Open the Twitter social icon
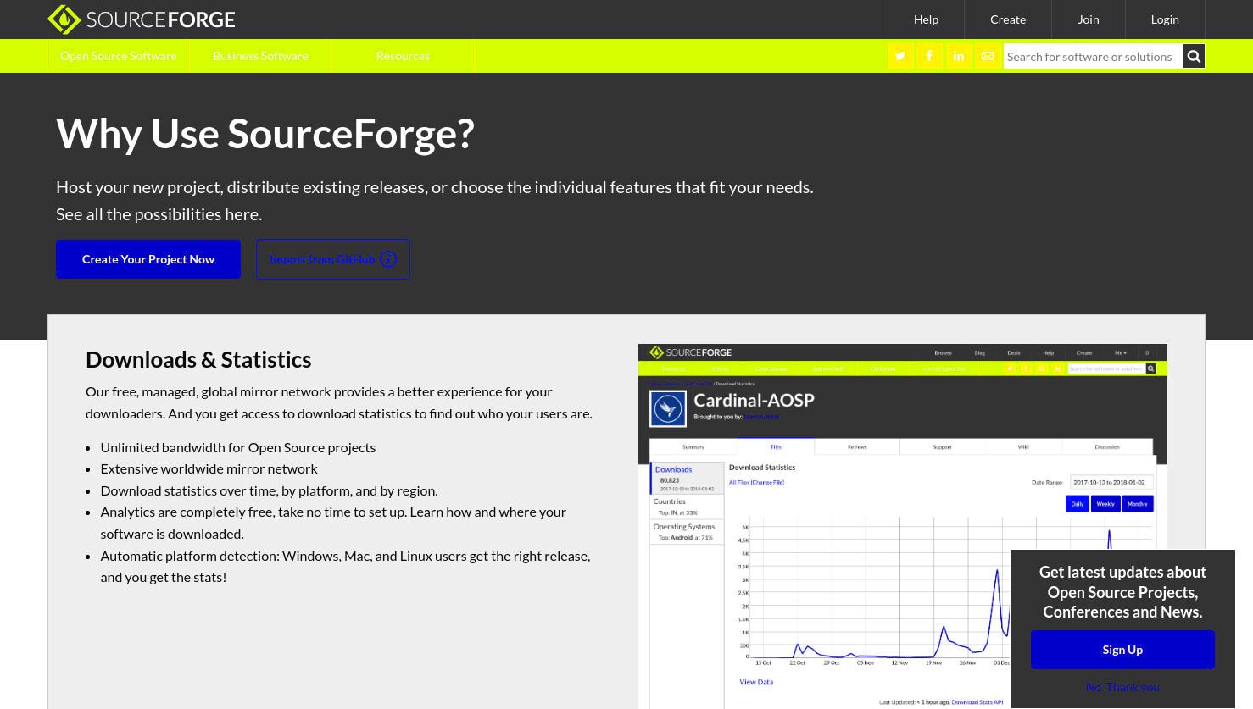 900,56
